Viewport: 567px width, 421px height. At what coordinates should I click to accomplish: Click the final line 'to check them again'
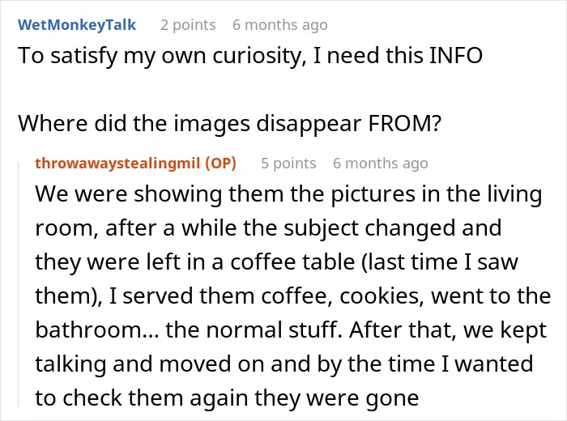pos(227,398)
